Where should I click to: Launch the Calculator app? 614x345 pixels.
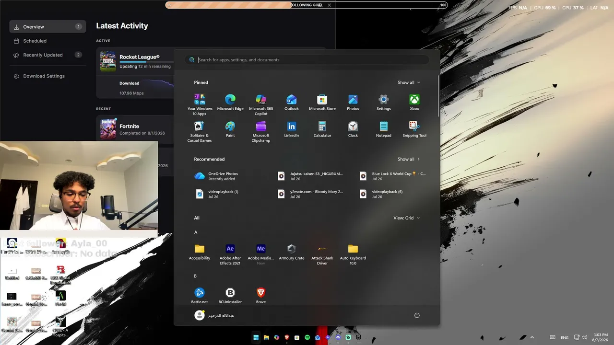pos(322,129)
